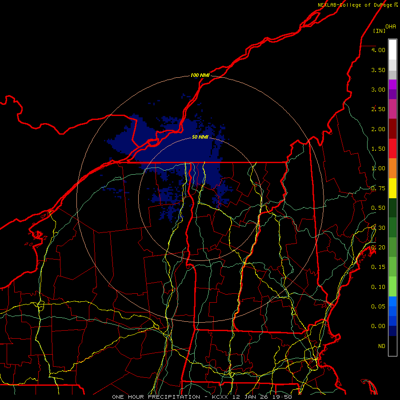Image resolution: width=400 pixels, height=400 pixels.
Task: Click the KCXX radar station identifier
Action: click(x=220, y=397)
